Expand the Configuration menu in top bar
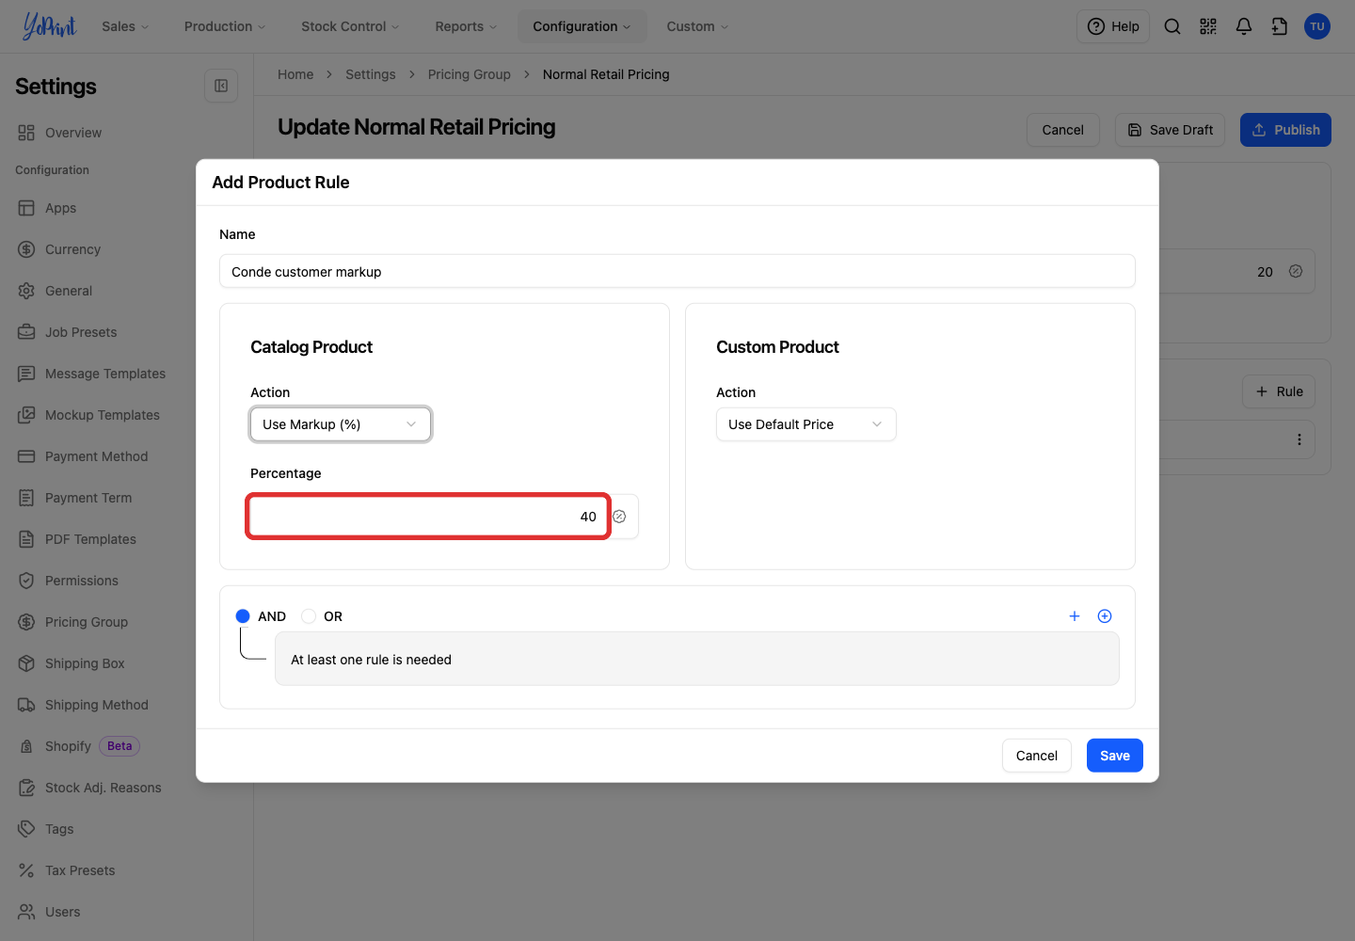1355x941 pixels. pos(582,26)
